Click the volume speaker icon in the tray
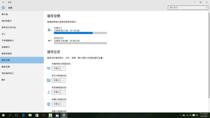 click(x=190, y=115)
